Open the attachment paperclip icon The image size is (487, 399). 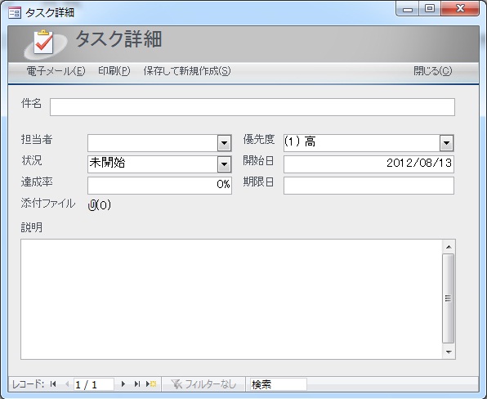tap(92, 205)
